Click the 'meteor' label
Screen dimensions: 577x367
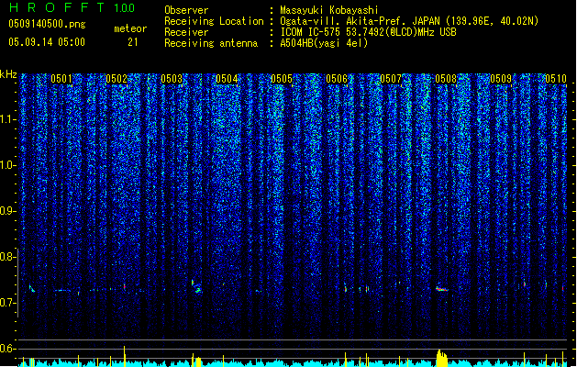130,28
